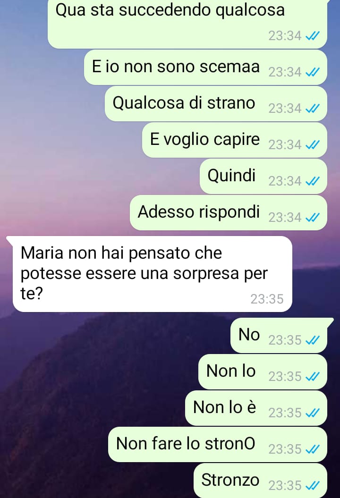Viewport: 340px width, 498px height.
Task: Select the "Non fare lo stronO" bubble
Action: pos(218,444)
